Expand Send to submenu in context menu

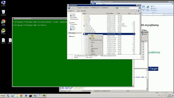pyautogui.click(x=95, y=42)
